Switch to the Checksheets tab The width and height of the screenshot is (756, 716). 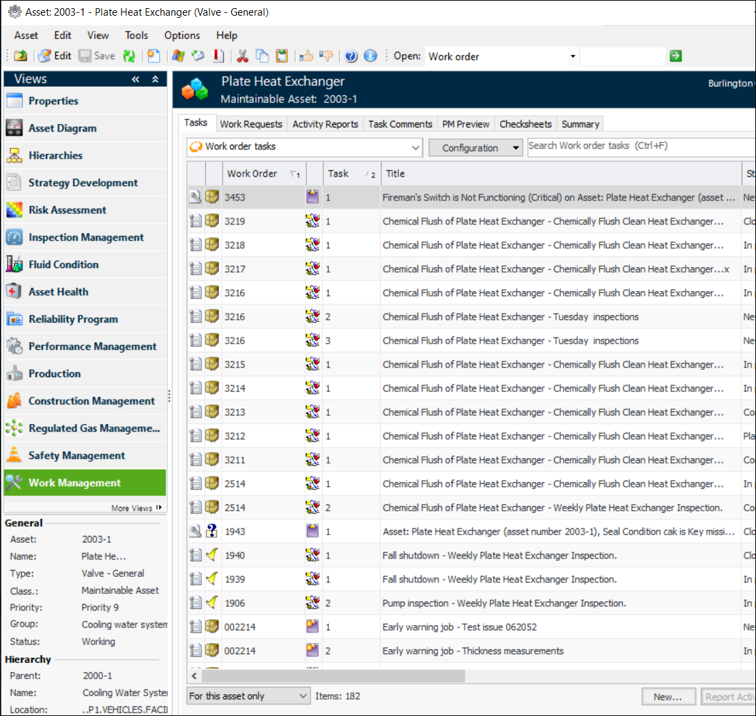(x=525, y=124)
